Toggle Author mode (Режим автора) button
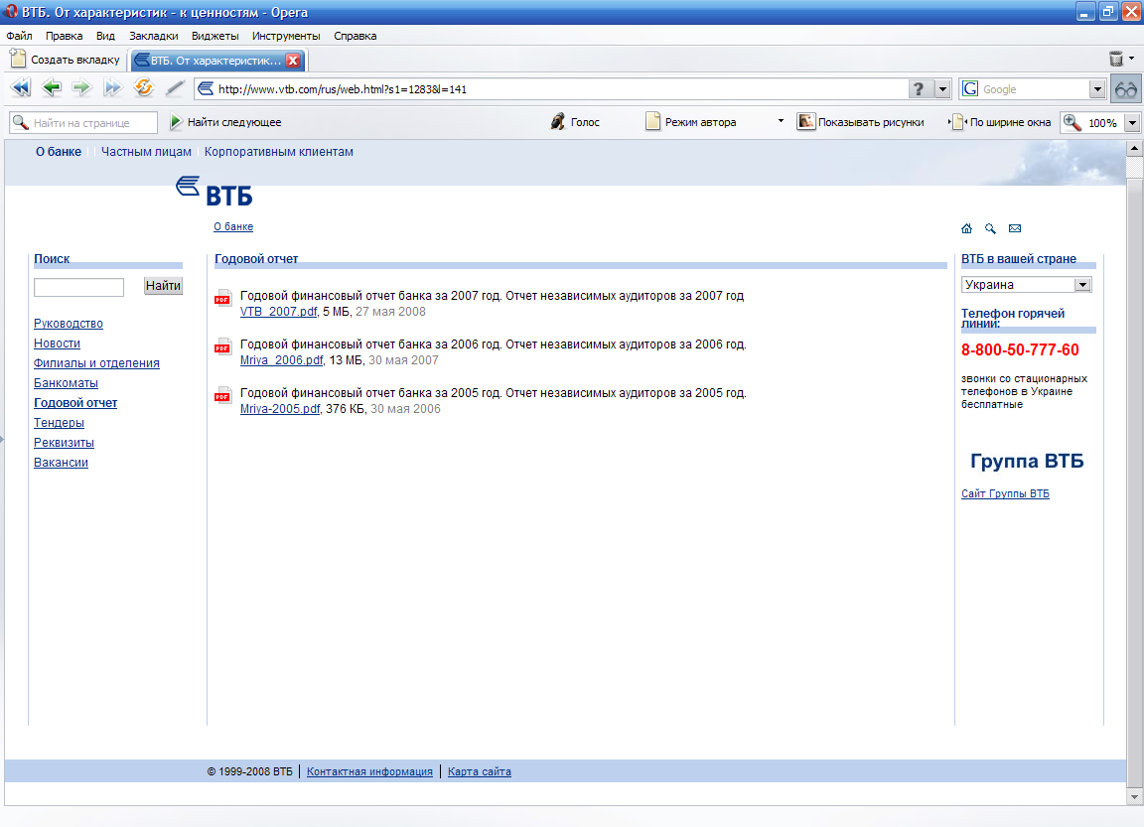This screenshot has width=1144, height=827. [x=691, y=122]
